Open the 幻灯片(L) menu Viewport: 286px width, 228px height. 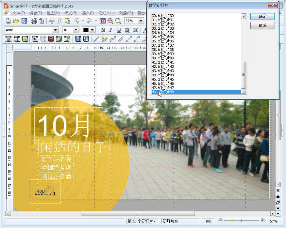click(x=107, y=13)
